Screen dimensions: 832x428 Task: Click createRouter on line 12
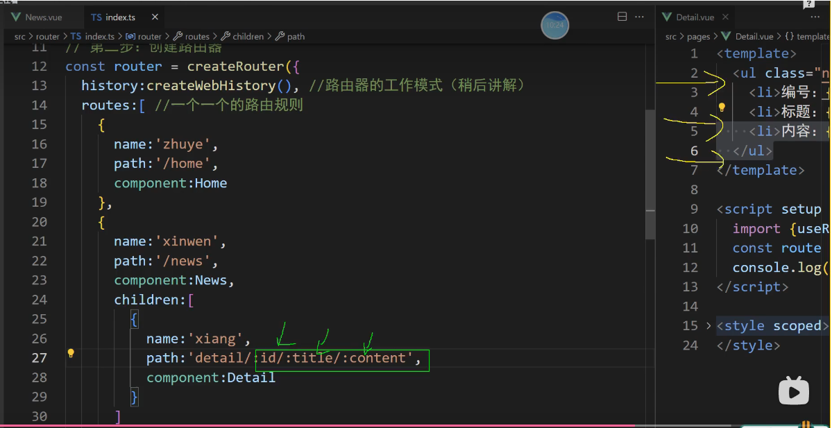[x=236, y=67]
